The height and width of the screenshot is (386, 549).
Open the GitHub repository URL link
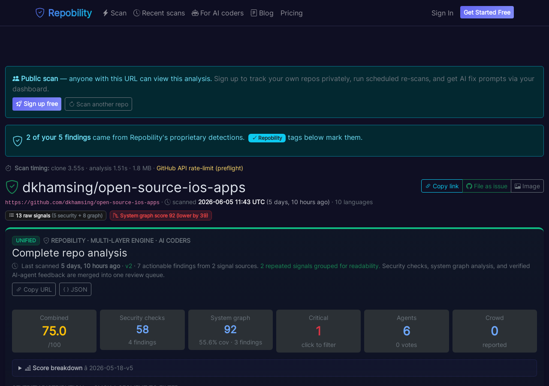(x=82, y=202)
